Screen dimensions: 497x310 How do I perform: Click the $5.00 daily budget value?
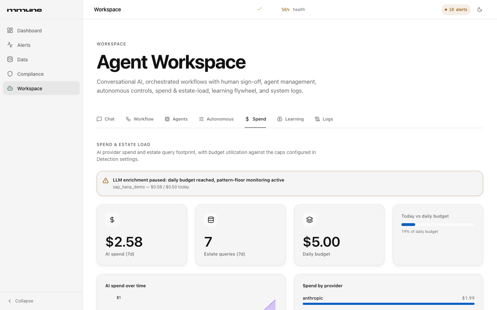(321, 242)
